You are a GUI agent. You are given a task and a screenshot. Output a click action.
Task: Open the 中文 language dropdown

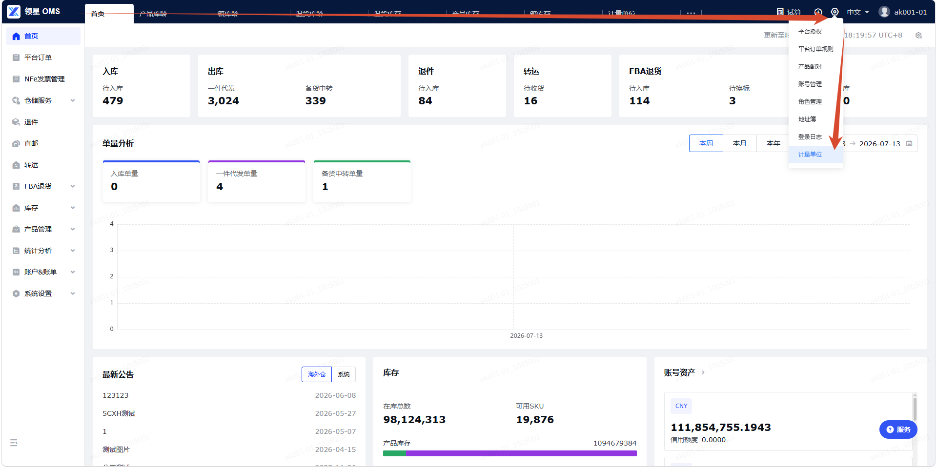(x=858, y=12)
